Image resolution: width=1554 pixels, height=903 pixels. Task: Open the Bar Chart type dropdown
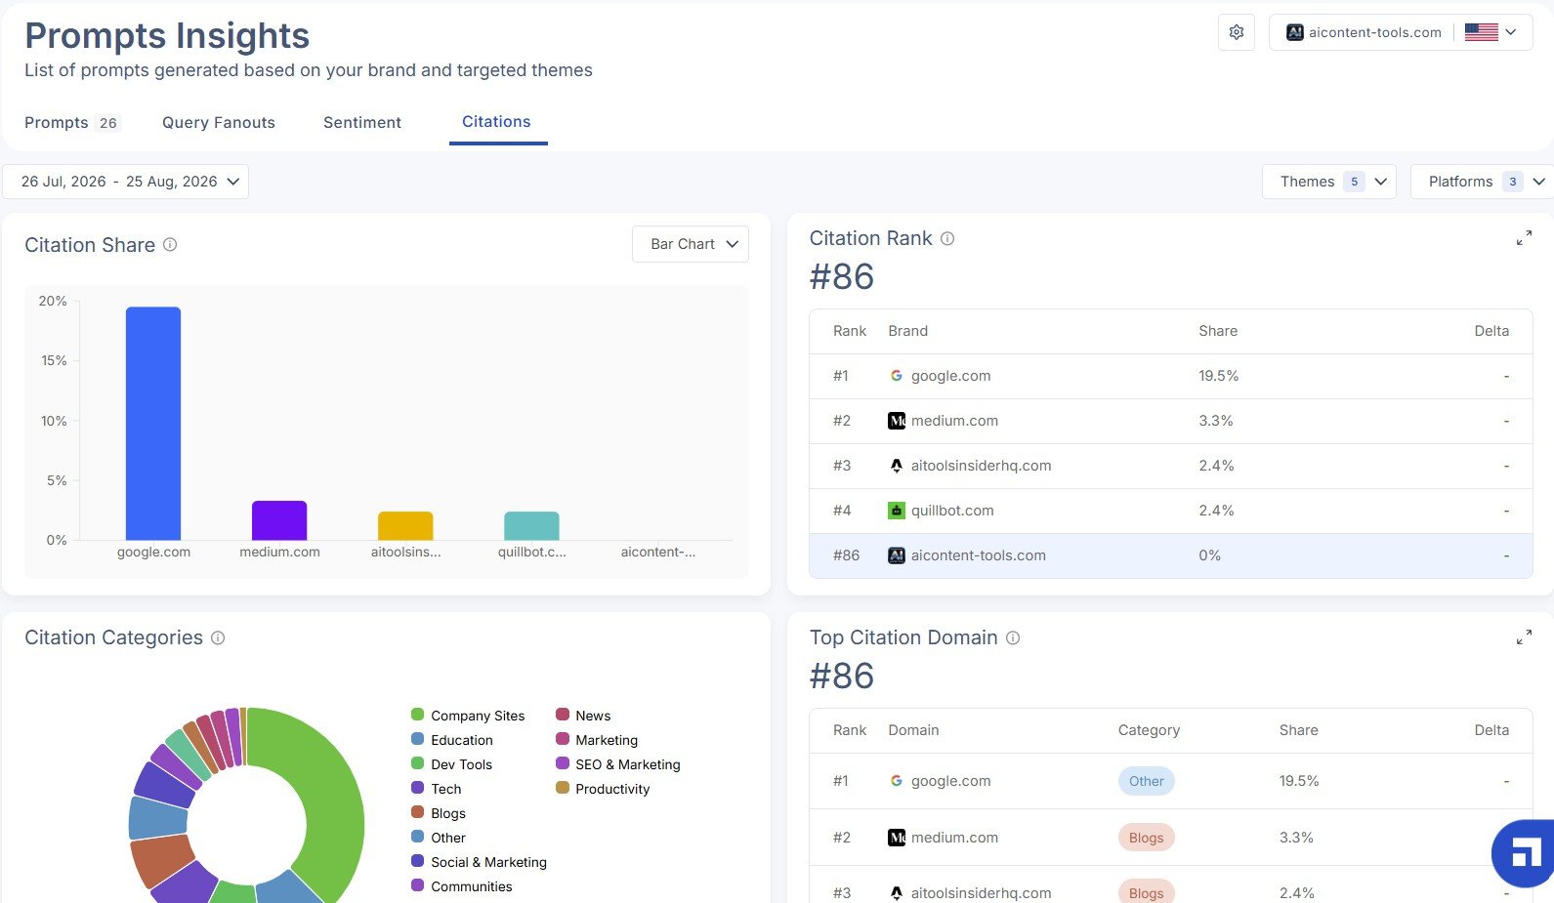[x=691, y=244]
